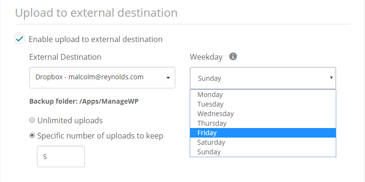Click the Unlimited uploads label text
The width and height of the screenshot is (365, 182).
[70, 120]
